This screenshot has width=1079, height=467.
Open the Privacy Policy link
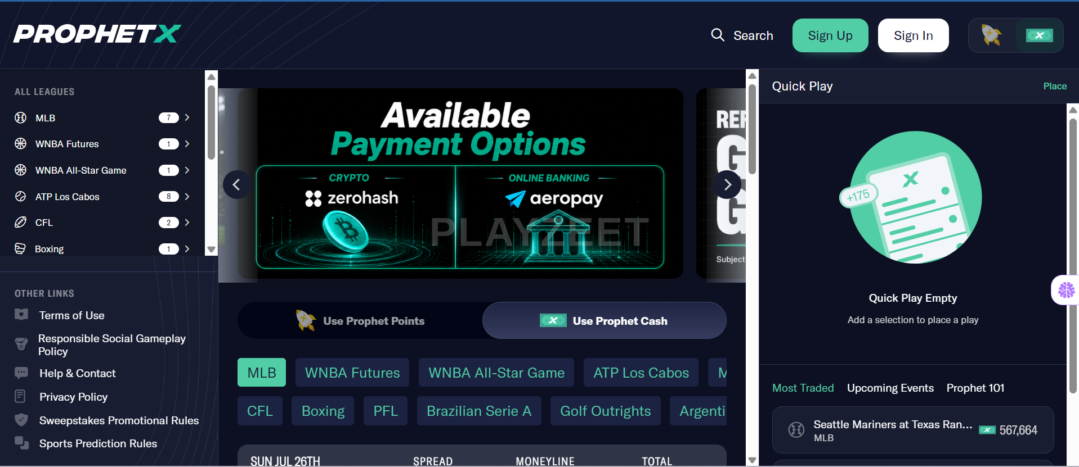(x=74, y=397)
